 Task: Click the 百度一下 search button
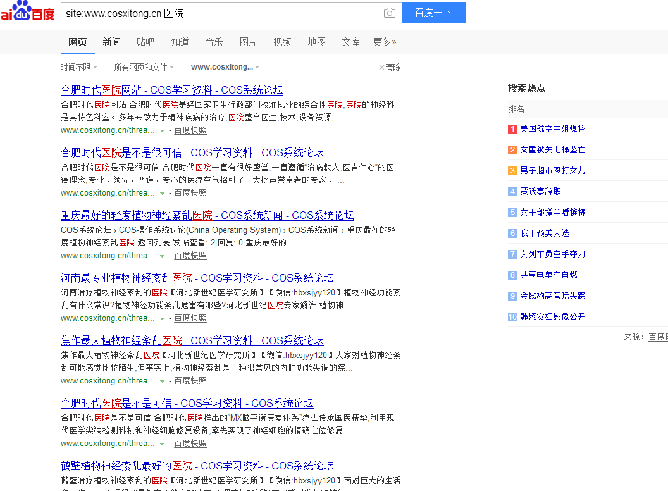point(433,12)
